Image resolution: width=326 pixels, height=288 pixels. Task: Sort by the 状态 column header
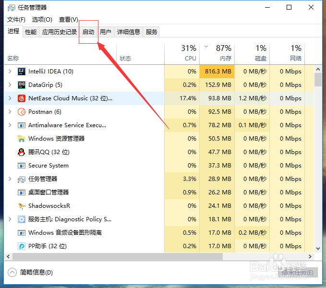click(x=140, y=54)
